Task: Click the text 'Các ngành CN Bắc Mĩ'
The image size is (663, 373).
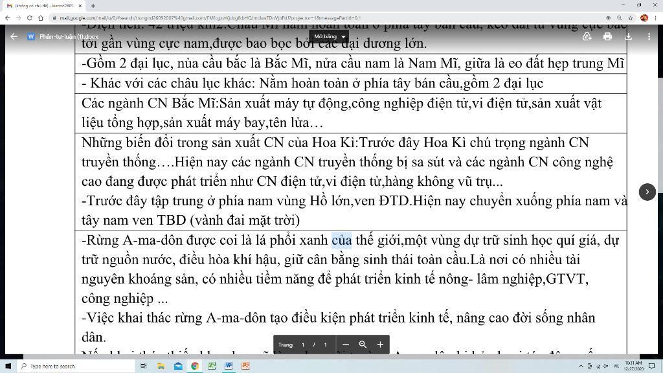Action: pos(150,103)
